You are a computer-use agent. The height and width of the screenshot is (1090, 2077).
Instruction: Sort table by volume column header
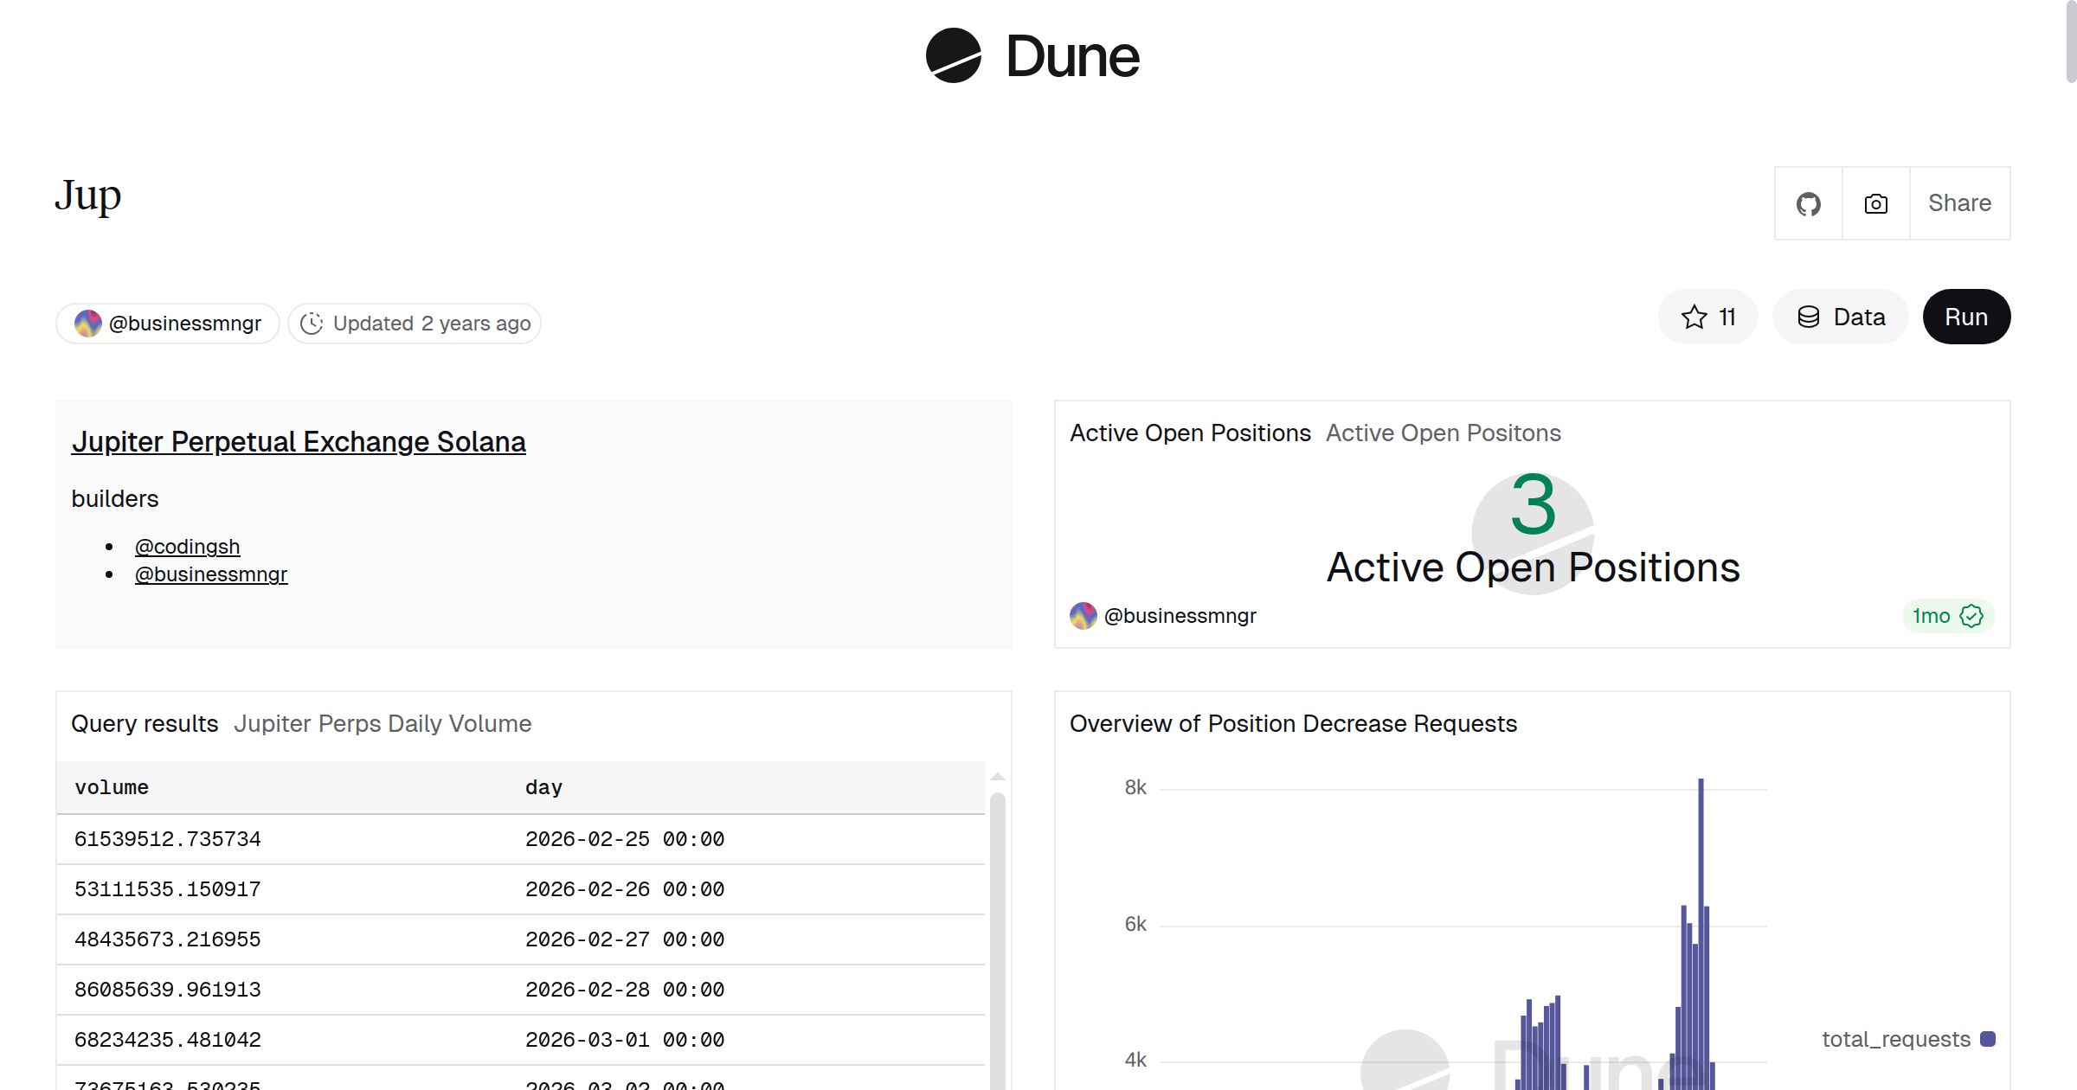pos(112,787)
